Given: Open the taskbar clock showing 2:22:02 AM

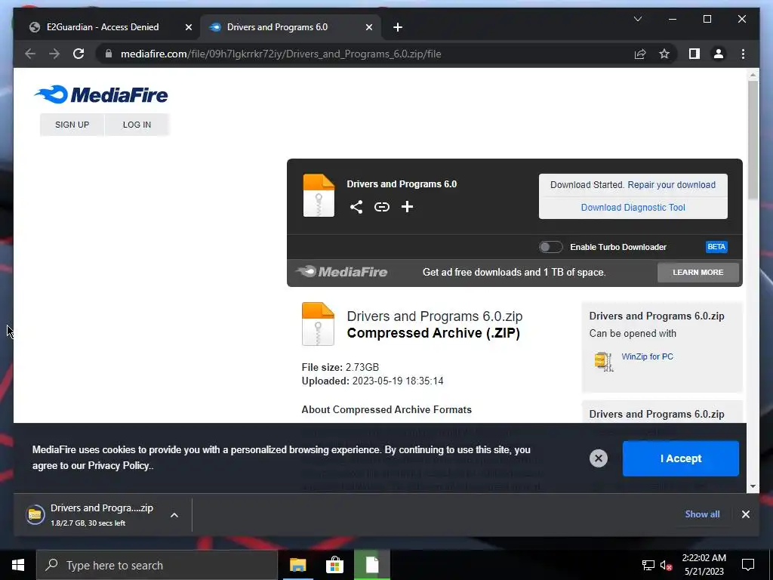Looking at the screenshot, I should [x=704, y=565].
